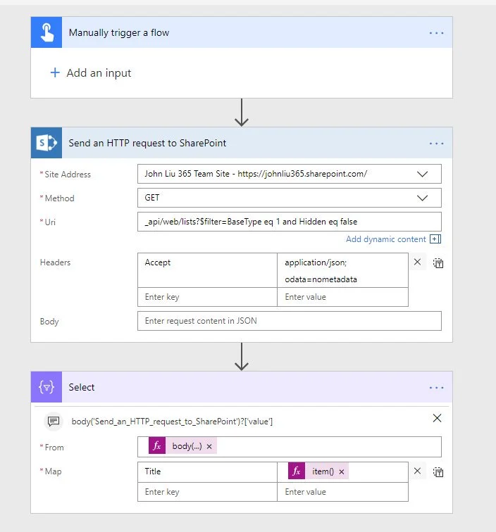Click the Body request content field
The height and width of the screenshot is (532, 496).
(x=289, y=322)
